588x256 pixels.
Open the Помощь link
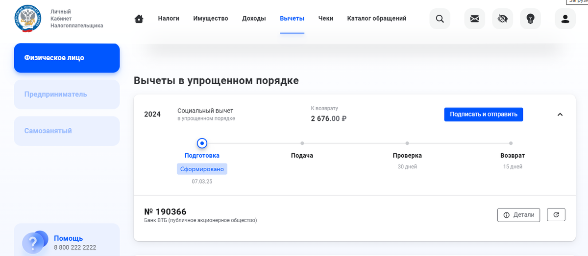(x=68, y=238)
